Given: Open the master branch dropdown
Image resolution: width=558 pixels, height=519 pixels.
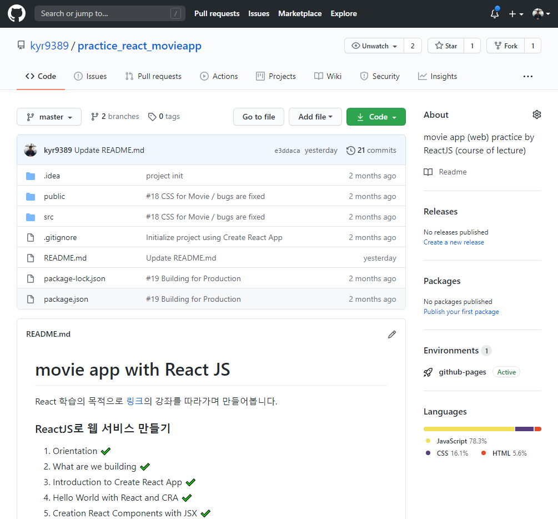Looking at the screenshot, I should point(49,117).
